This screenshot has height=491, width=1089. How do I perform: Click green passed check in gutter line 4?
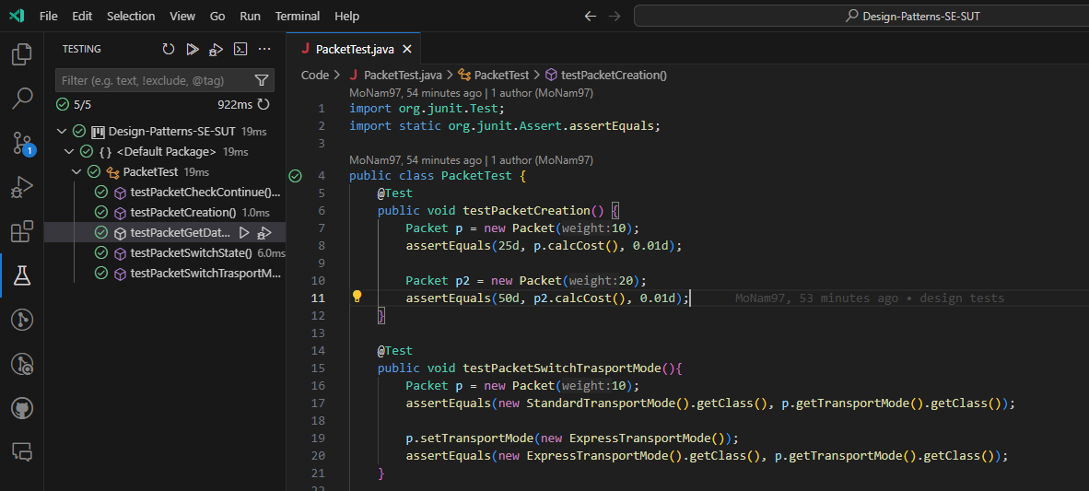(295, 176)
